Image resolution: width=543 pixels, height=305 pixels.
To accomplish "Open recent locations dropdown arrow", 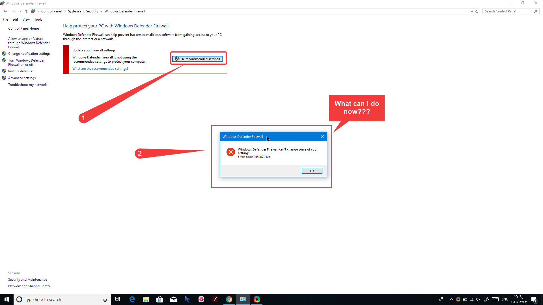I will point(20,11).
